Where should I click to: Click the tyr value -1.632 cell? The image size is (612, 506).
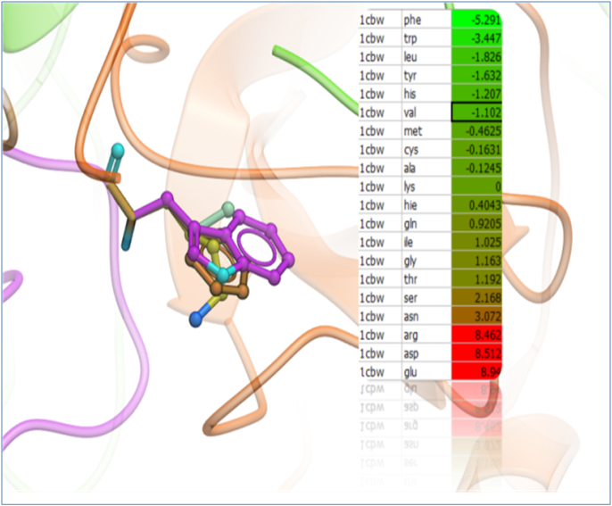click(476, 75)
